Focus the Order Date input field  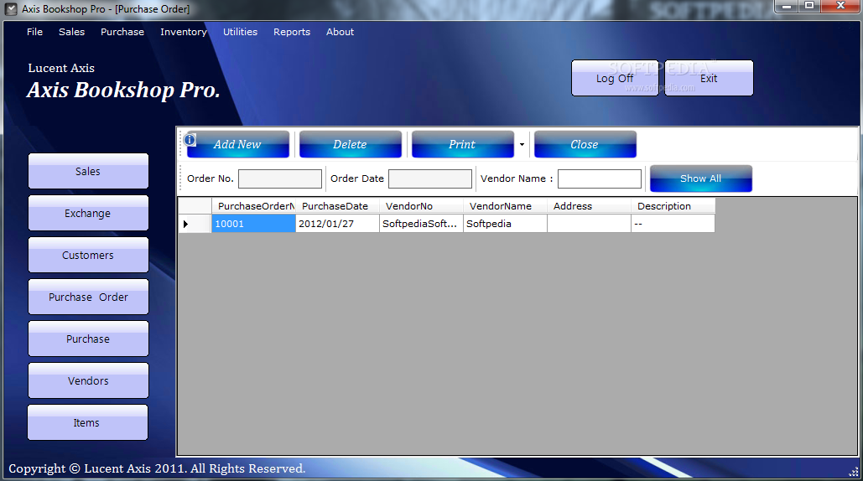(x=430, y=178)
